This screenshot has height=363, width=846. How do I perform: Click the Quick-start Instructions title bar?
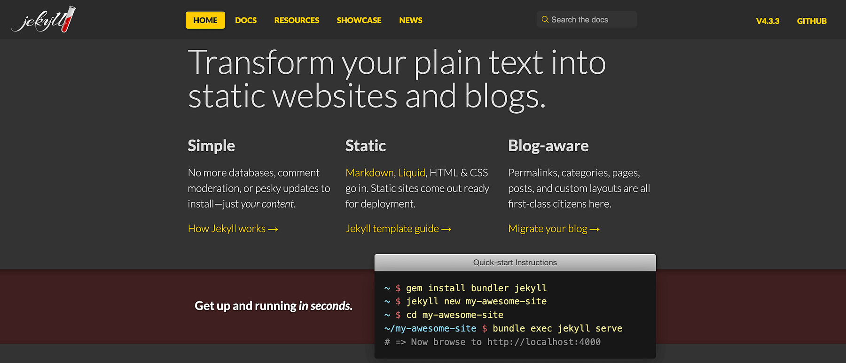click(515, 263)
